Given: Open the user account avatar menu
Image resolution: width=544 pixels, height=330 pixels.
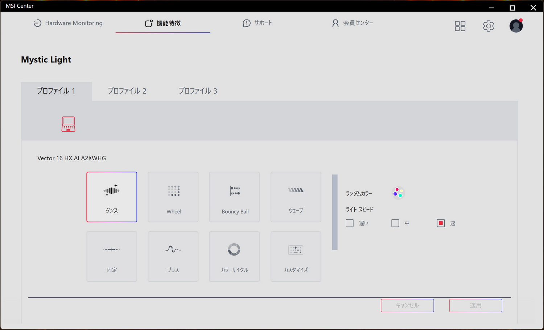Looking at the screenshot, I should coord(516,26).
